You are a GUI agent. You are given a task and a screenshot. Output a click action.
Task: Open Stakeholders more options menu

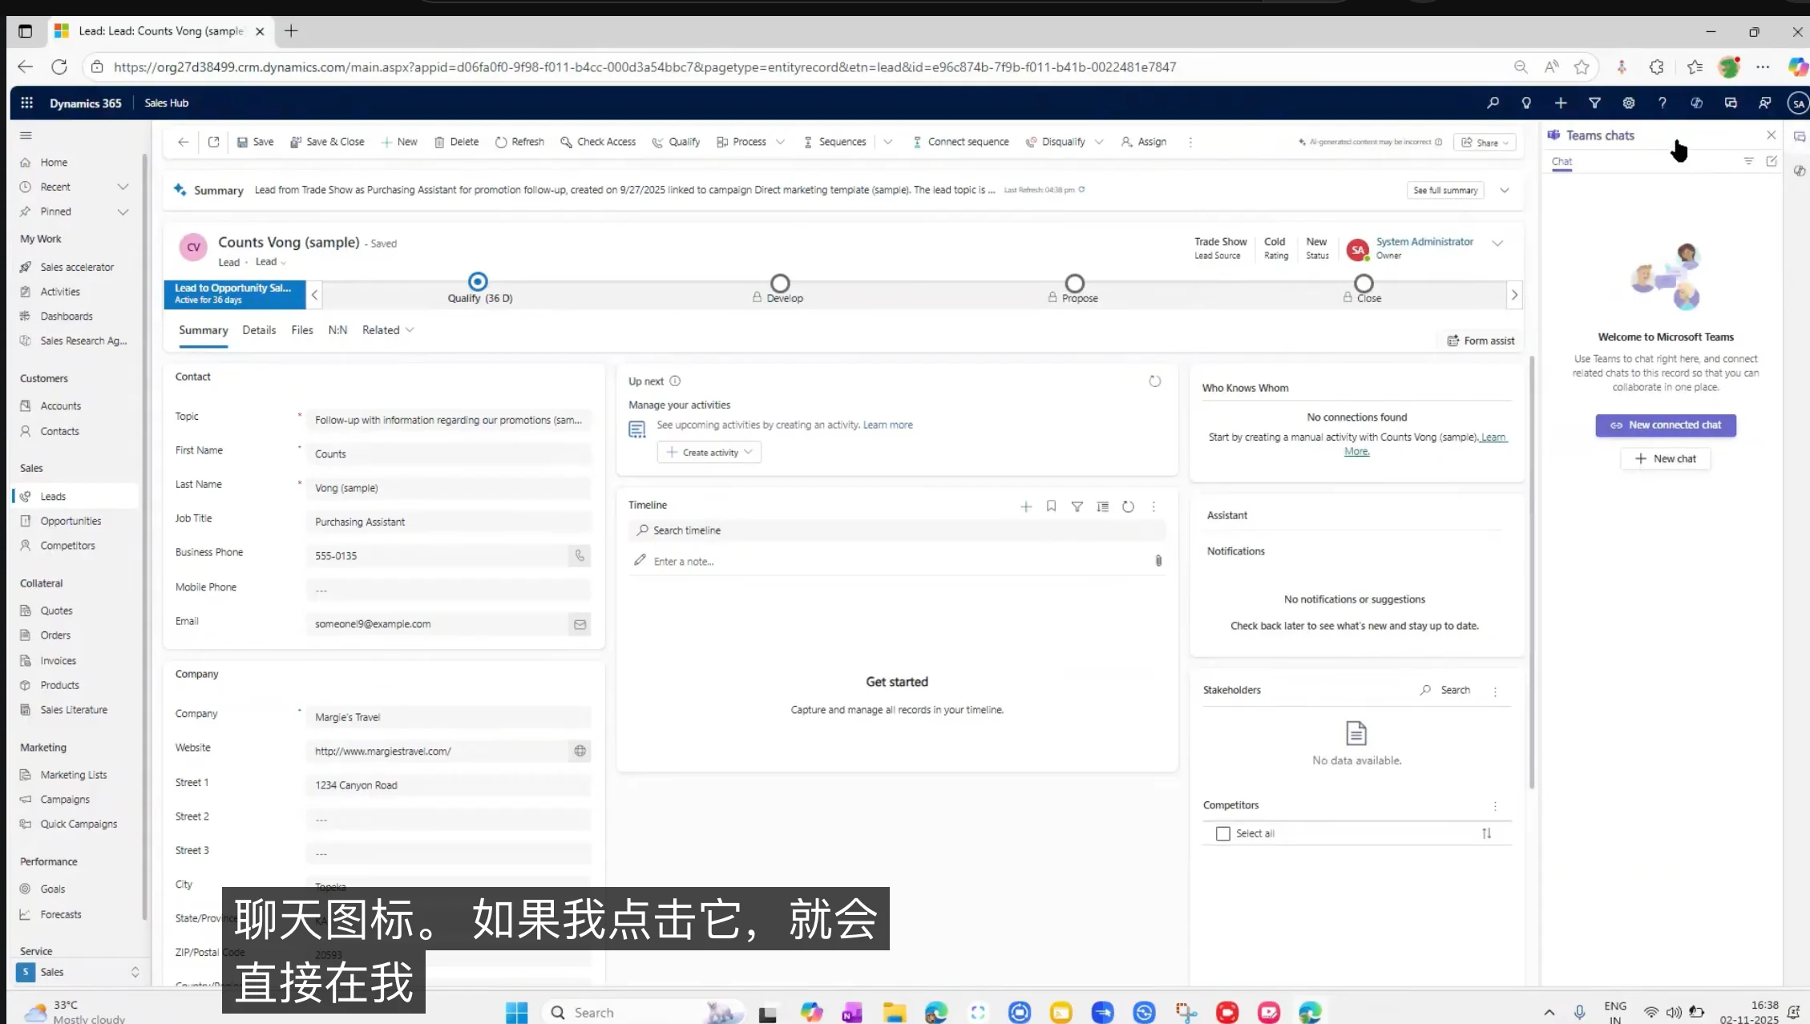tap(1495, 691)
